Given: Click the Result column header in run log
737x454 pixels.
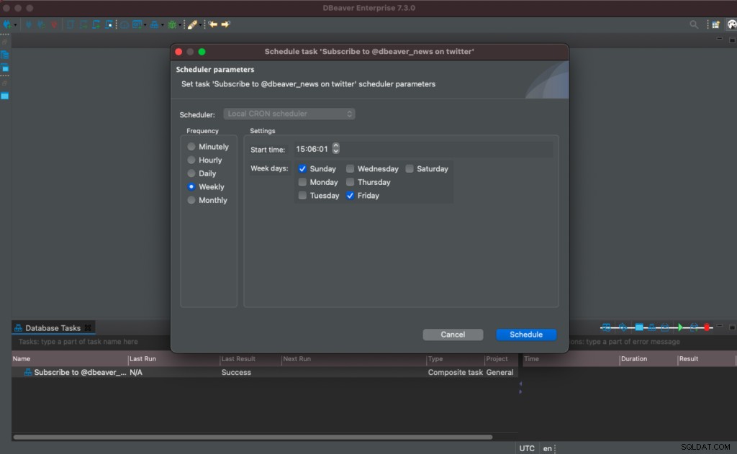Looking at the screenshot, I should (707, 359).
